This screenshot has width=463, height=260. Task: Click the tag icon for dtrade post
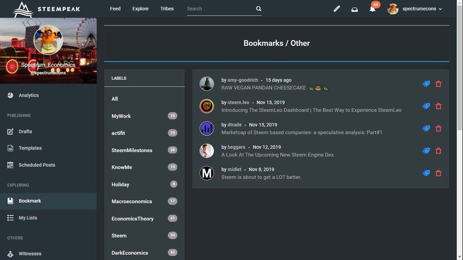click(426, 129)
